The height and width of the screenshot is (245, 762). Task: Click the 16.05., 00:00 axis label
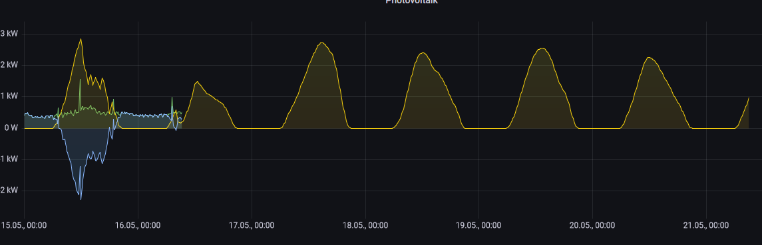tap(138, 226)
